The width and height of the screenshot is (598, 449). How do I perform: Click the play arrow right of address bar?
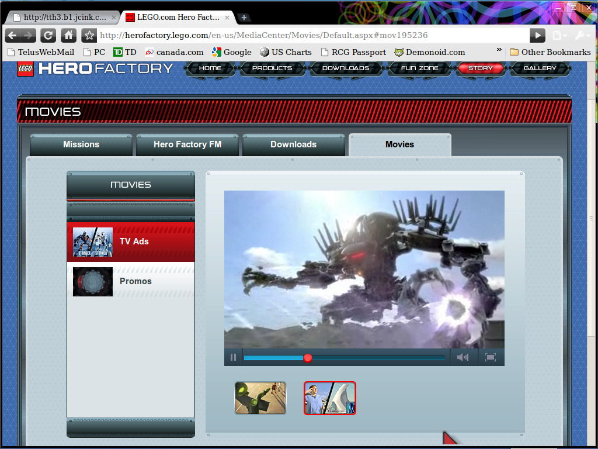(537, 35)
